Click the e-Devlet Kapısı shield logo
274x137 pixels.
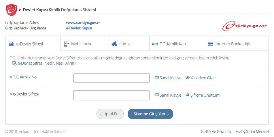11,10
